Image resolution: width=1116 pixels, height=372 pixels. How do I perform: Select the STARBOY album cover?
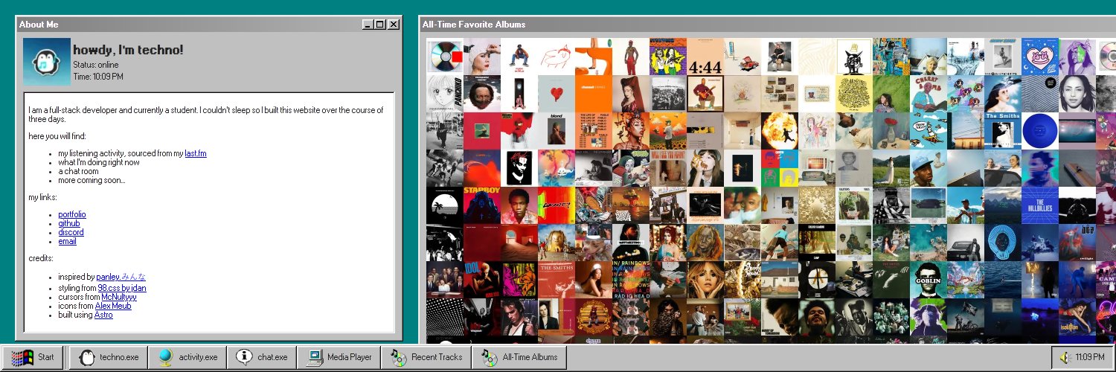point(482,205)
